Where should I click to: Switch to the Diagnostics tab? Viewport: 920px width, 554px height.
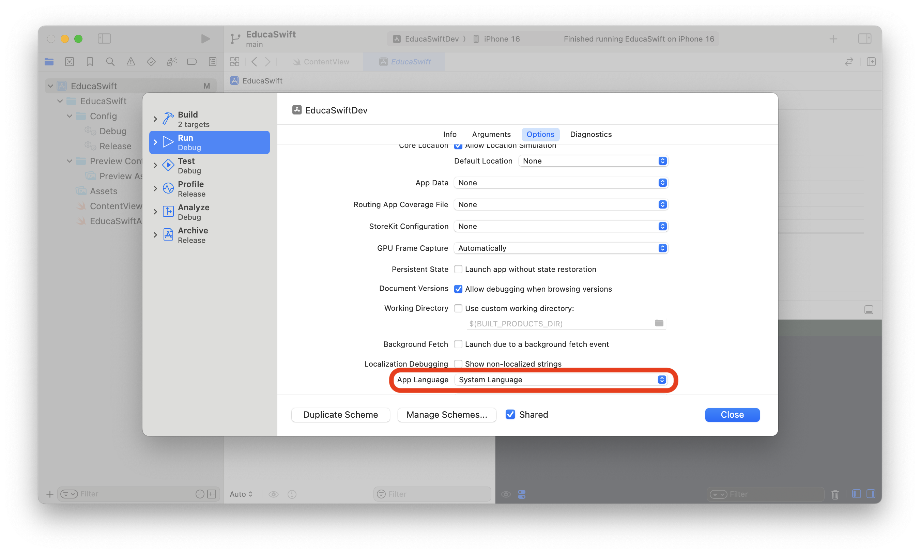591,134
